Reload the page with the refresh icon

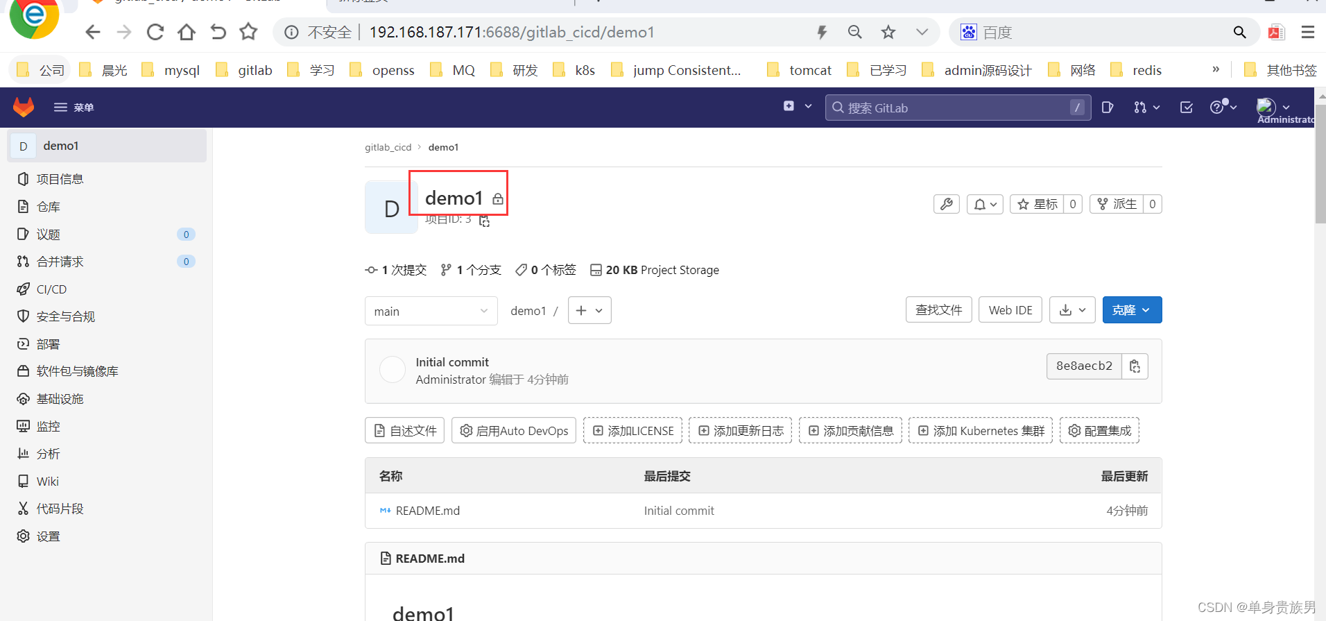155,32
